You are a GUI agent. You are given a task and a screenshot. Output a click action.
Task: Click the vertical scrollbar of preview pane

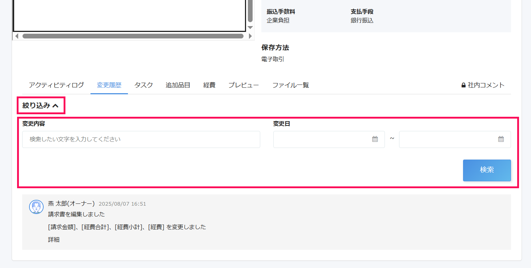[250, 11]
